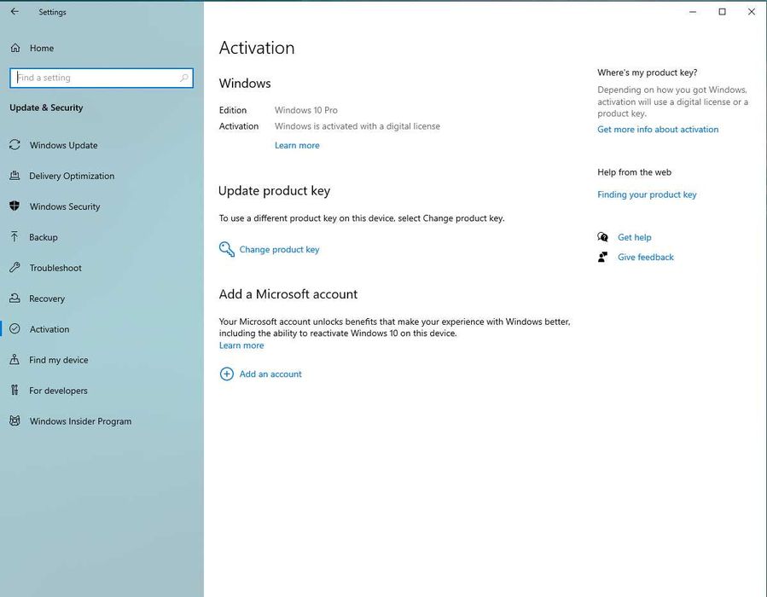Image resolution: width=767 pixels, height=597 pixels.
Task: Click the Delivery Optimization icon
Action: point(15,176)
